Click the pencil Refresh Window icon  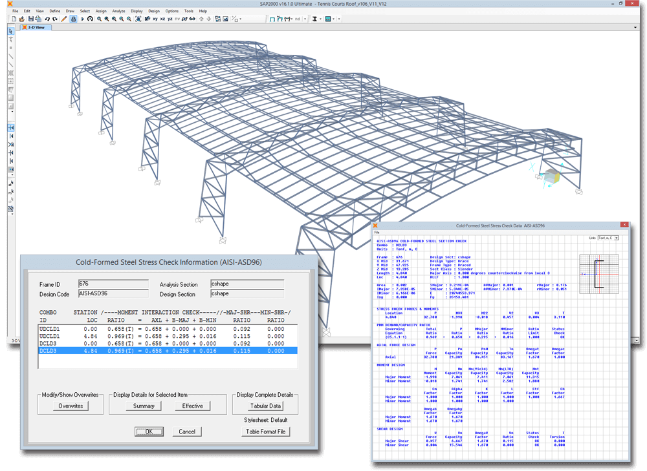click(x=64, y=19)
